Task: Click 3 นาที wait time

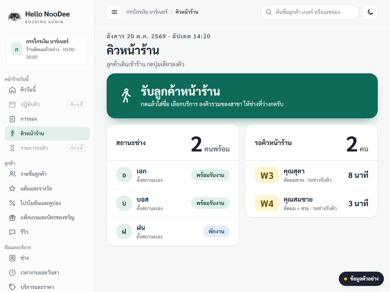Action: (x=358, y=203)
